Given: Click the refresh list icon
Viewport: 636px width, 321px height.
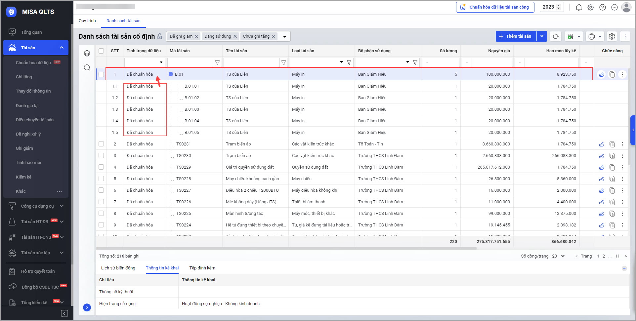Looking at the screenshot, I should pos(556,36).
